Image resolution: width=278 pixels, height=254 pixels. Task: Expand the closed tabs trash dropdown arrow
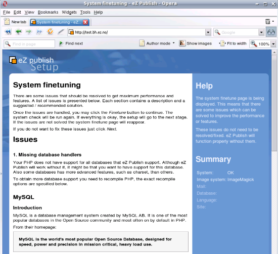click(273, 21)
